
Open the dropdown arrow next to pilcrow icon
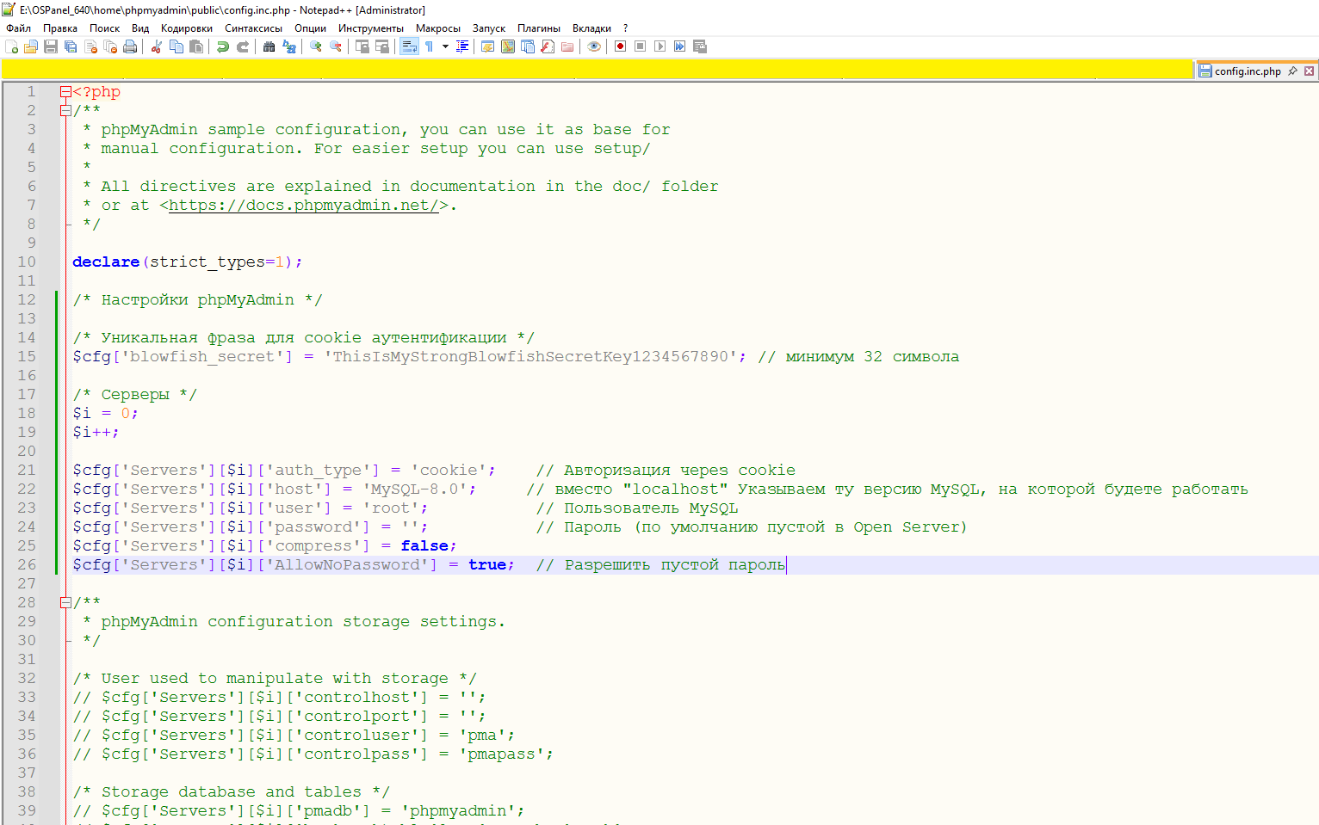pos(445,46)
